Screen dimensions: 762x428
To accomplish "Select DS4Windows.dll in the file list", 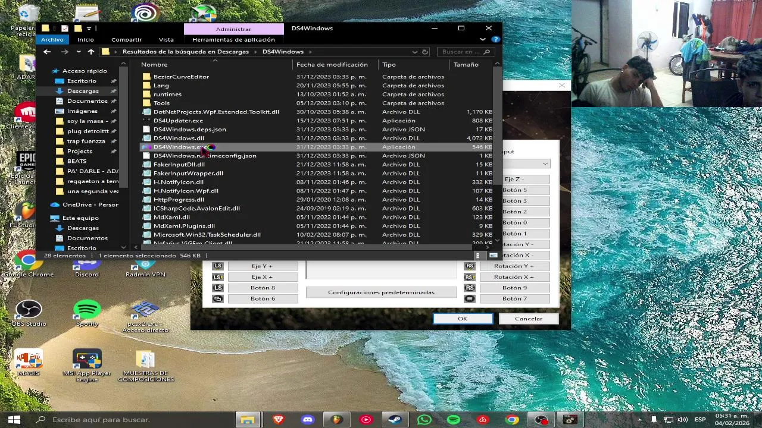I will tap(179, 138).
